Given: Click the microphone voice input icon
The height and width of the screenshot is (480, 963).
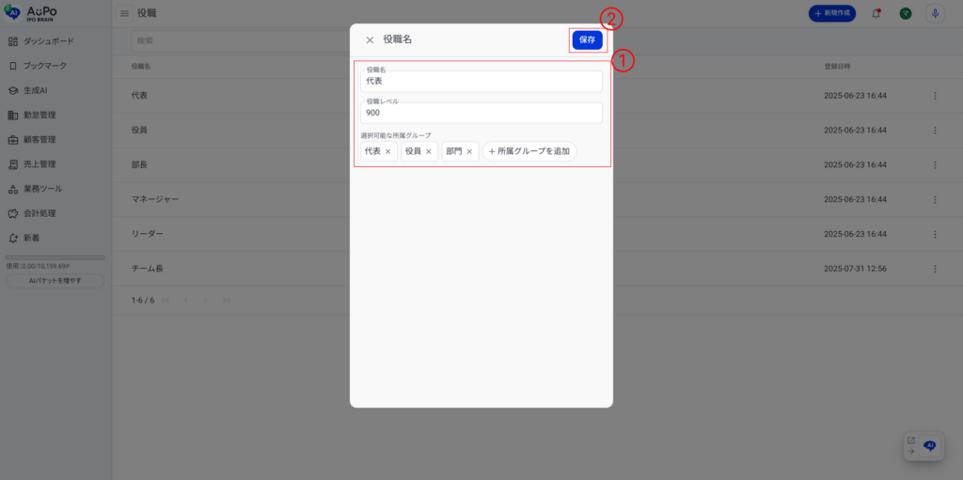Looking at the screenshot, I should (935, 13).
